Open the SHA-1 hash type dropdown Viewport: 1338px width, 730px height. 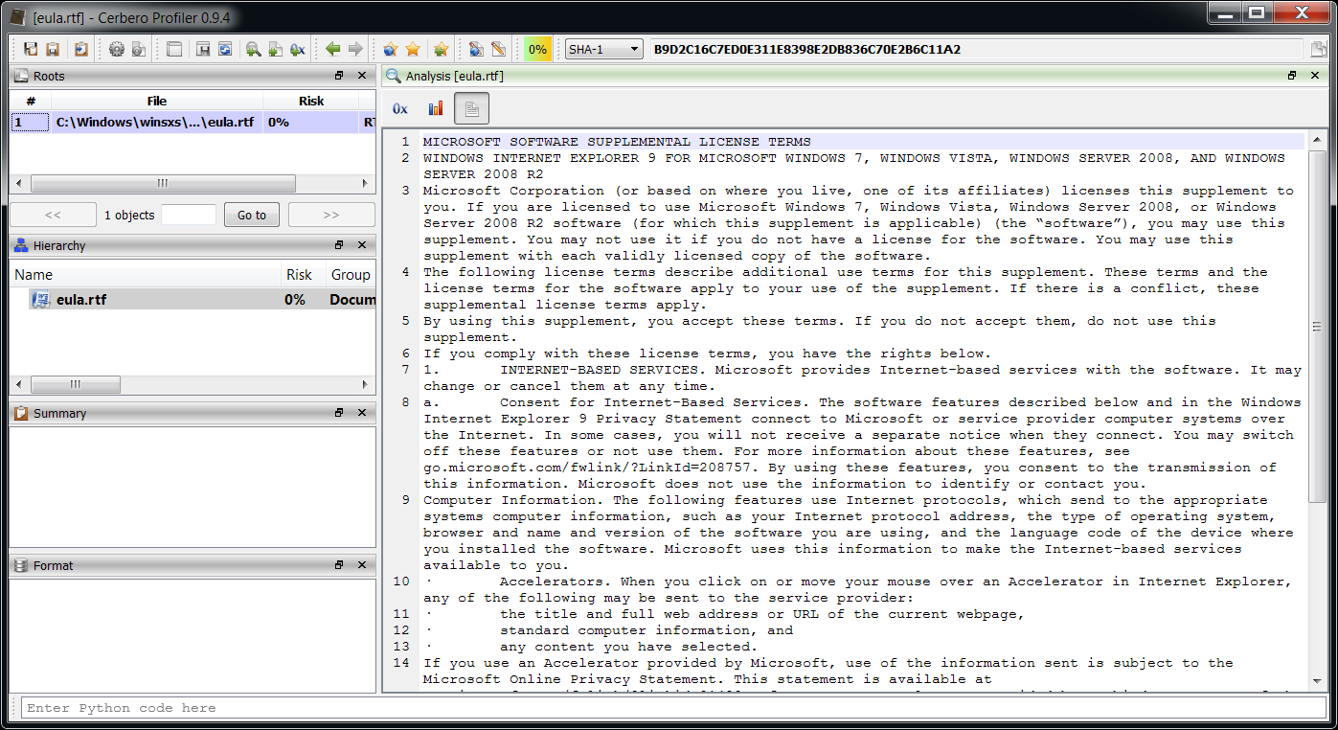pyautogui.click(x=603, y=49)
